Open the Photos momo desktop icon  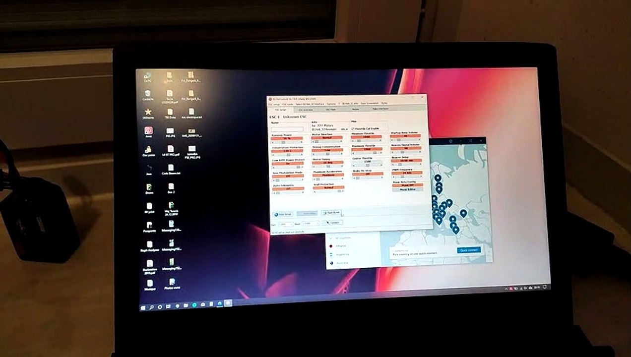(x=172, y=285)
